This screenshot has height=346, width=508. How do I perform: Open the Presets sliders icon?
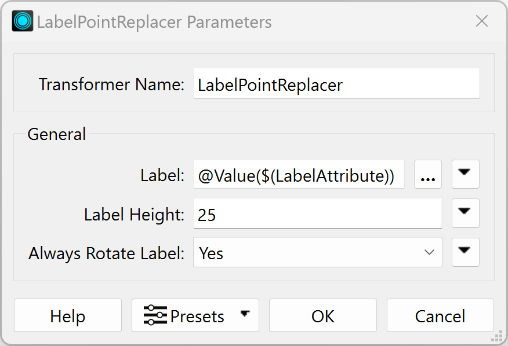(155, 316)
